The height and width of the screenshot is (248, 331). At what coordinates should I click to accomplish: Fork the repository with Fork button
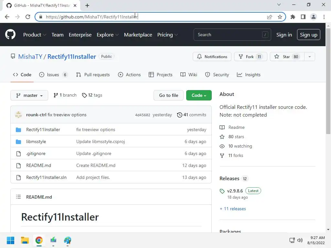pos(251,57)
